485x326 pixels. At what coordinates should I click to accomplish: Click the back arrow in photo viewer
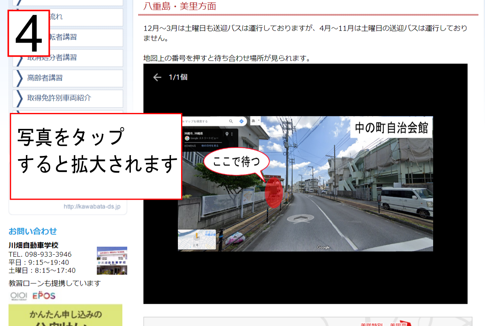[157, 77]
